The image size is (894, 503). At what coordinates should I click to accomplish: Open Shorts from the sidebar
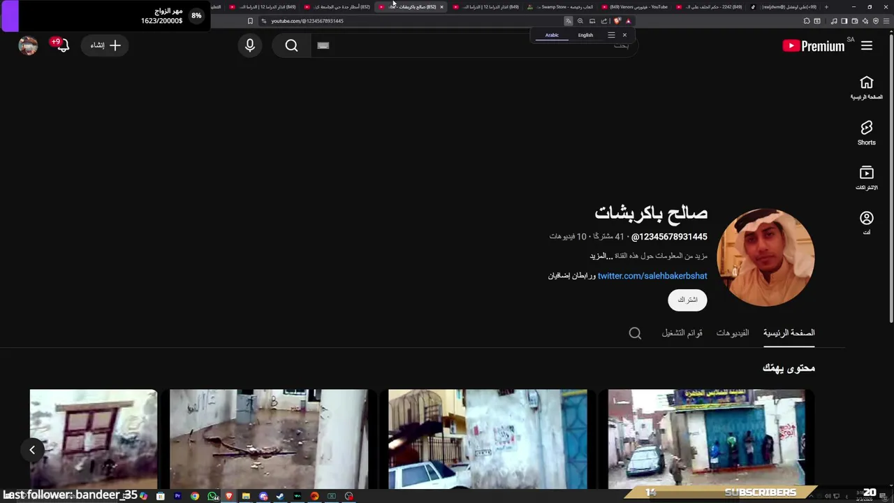(867, 133)
